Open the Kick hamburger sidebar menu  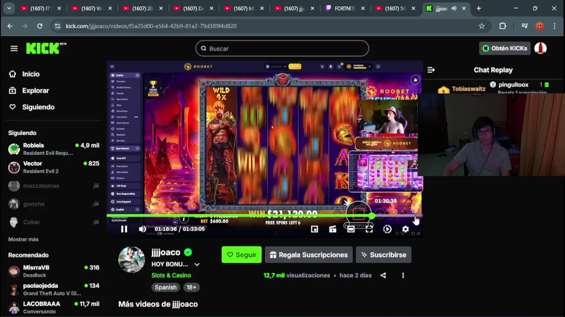pyautogui.click(x=14, y=48)
